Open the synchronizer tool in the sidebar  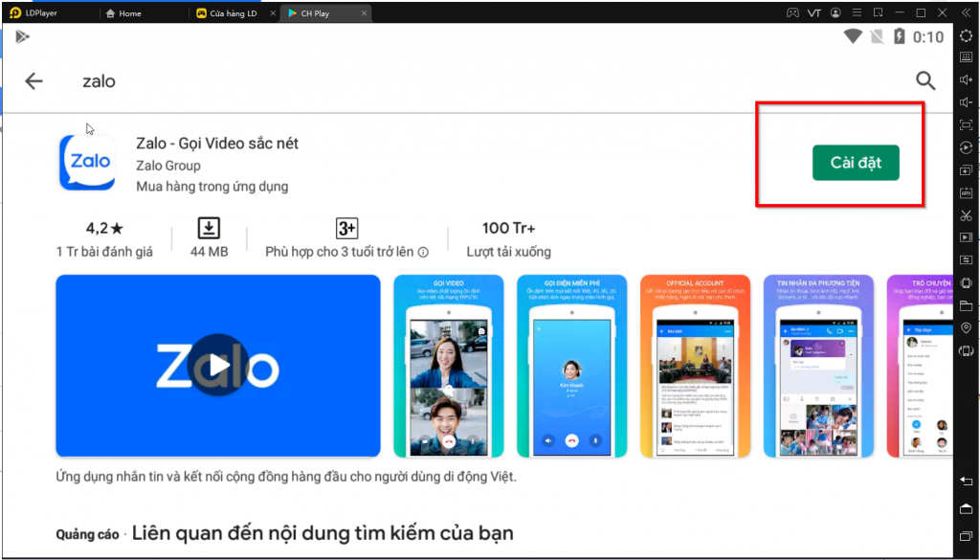tap(967, 260)
